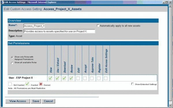Screen dimensions: 173x108
Task: Grant the Edit permission for ESP Project X
Action: (x=78, y=78)
